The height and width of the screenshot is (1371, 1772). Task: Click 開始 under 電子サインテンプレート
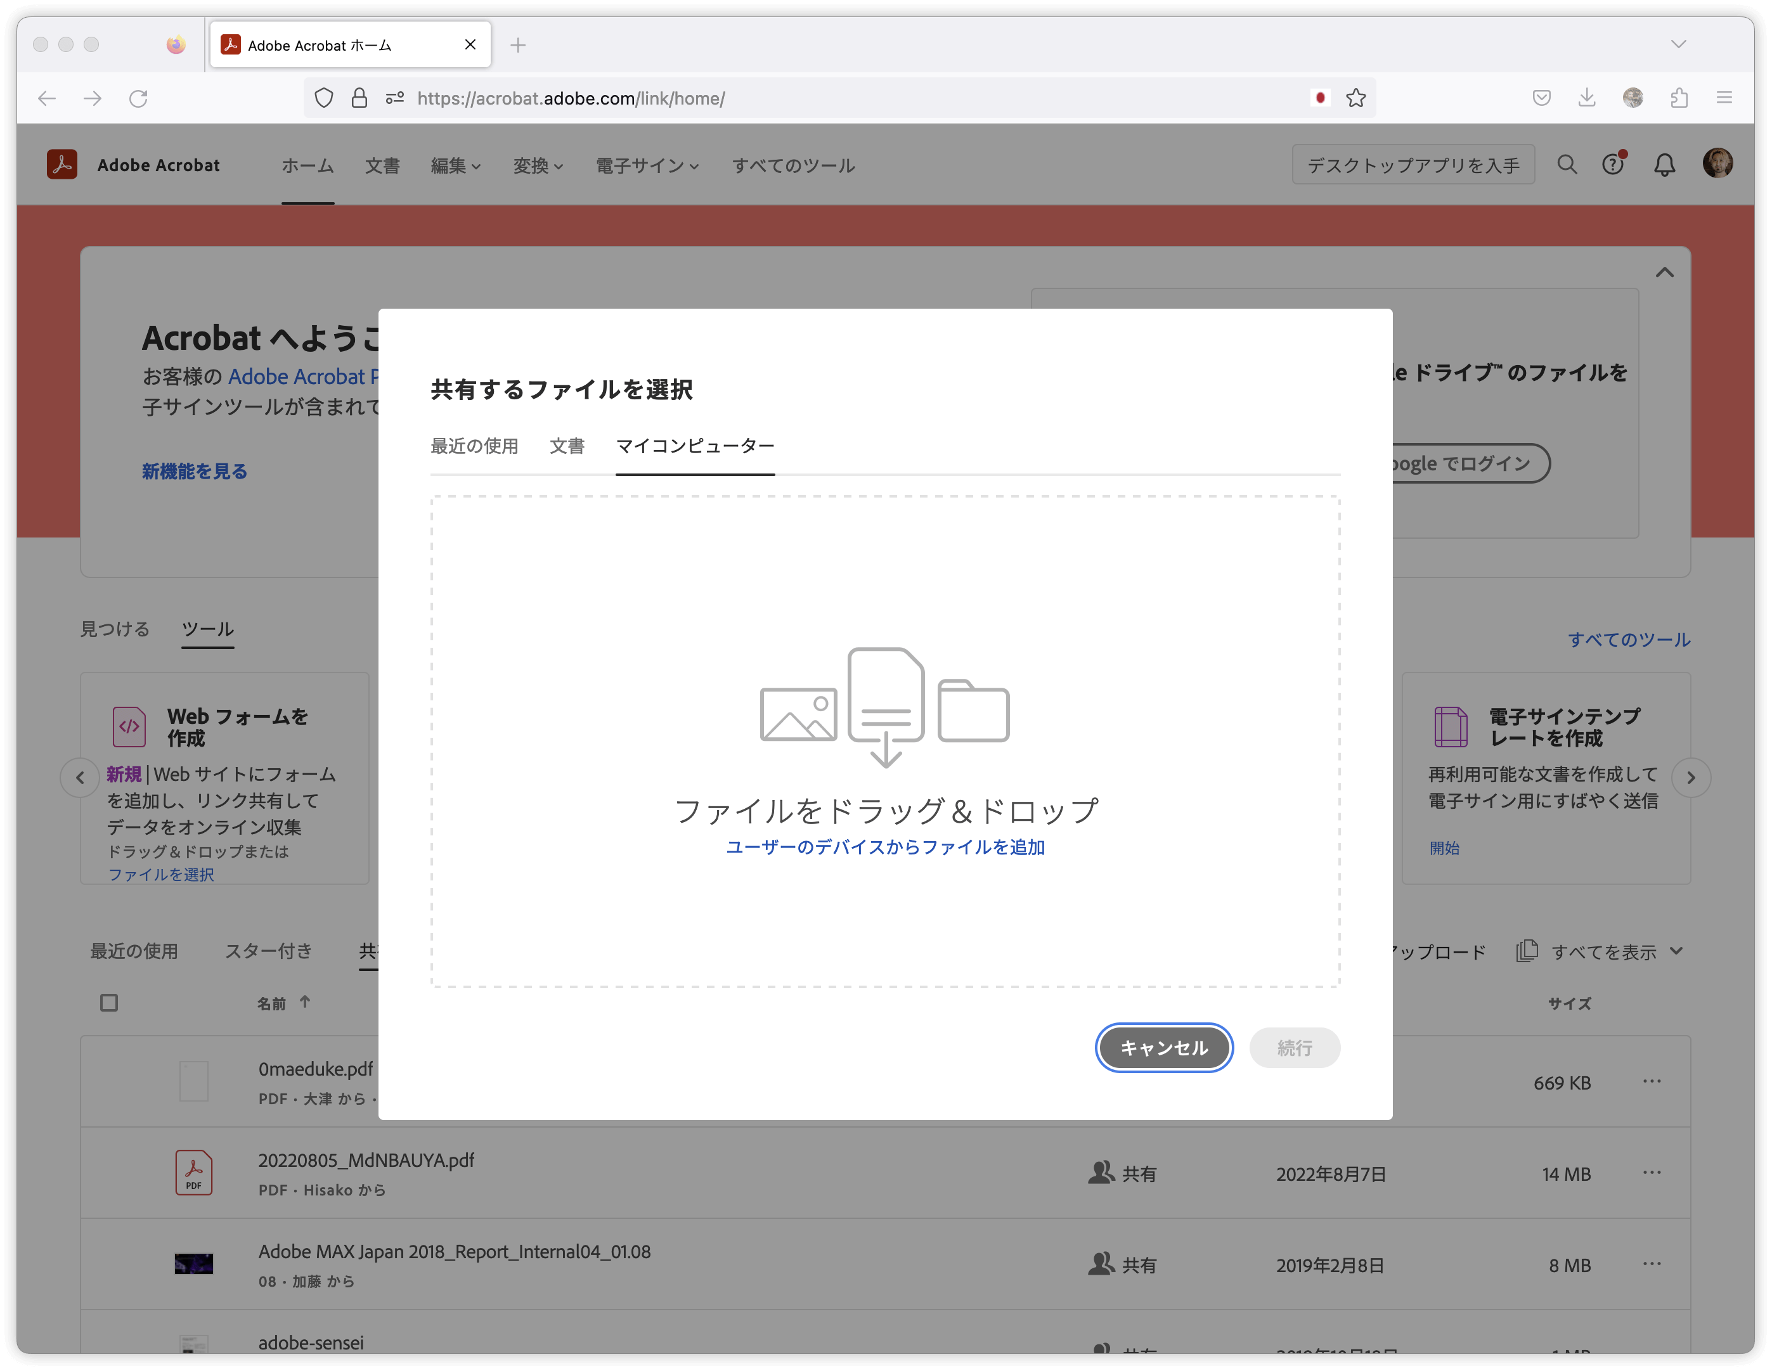tap(1444, 847)
